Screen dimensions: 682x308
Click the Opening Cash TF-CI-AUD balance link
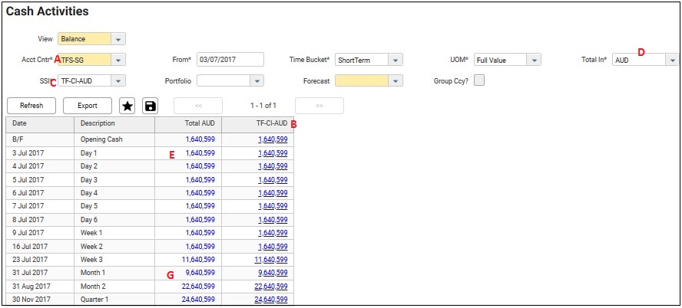pyautogui.click(x=273, y=140)
